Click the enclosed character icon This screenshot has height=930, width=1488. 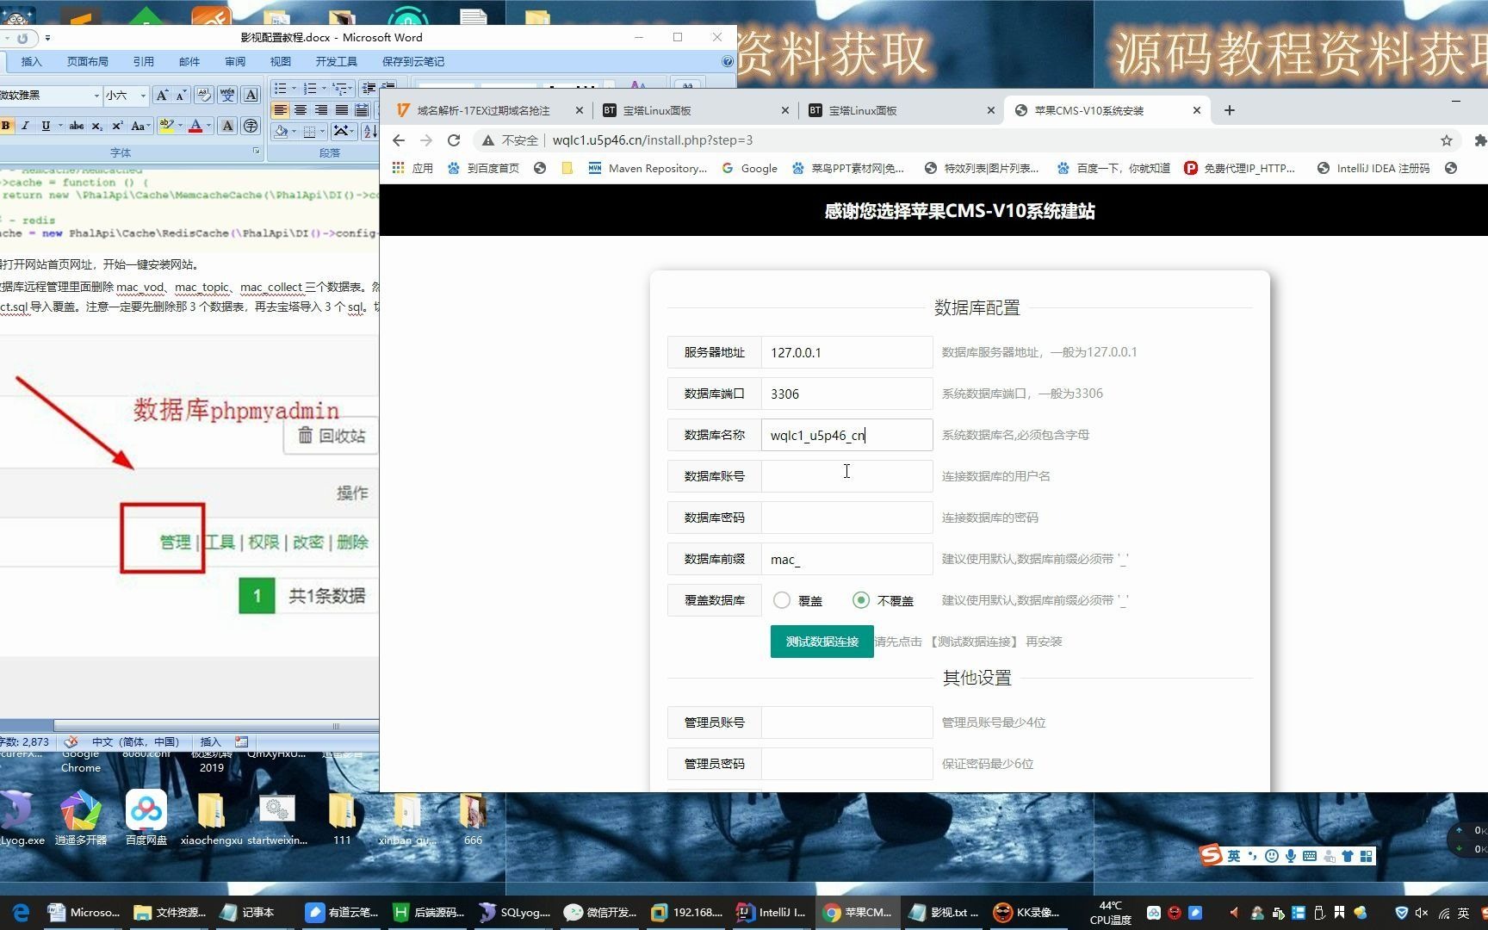pyautogui.click(x=251, y=126)
